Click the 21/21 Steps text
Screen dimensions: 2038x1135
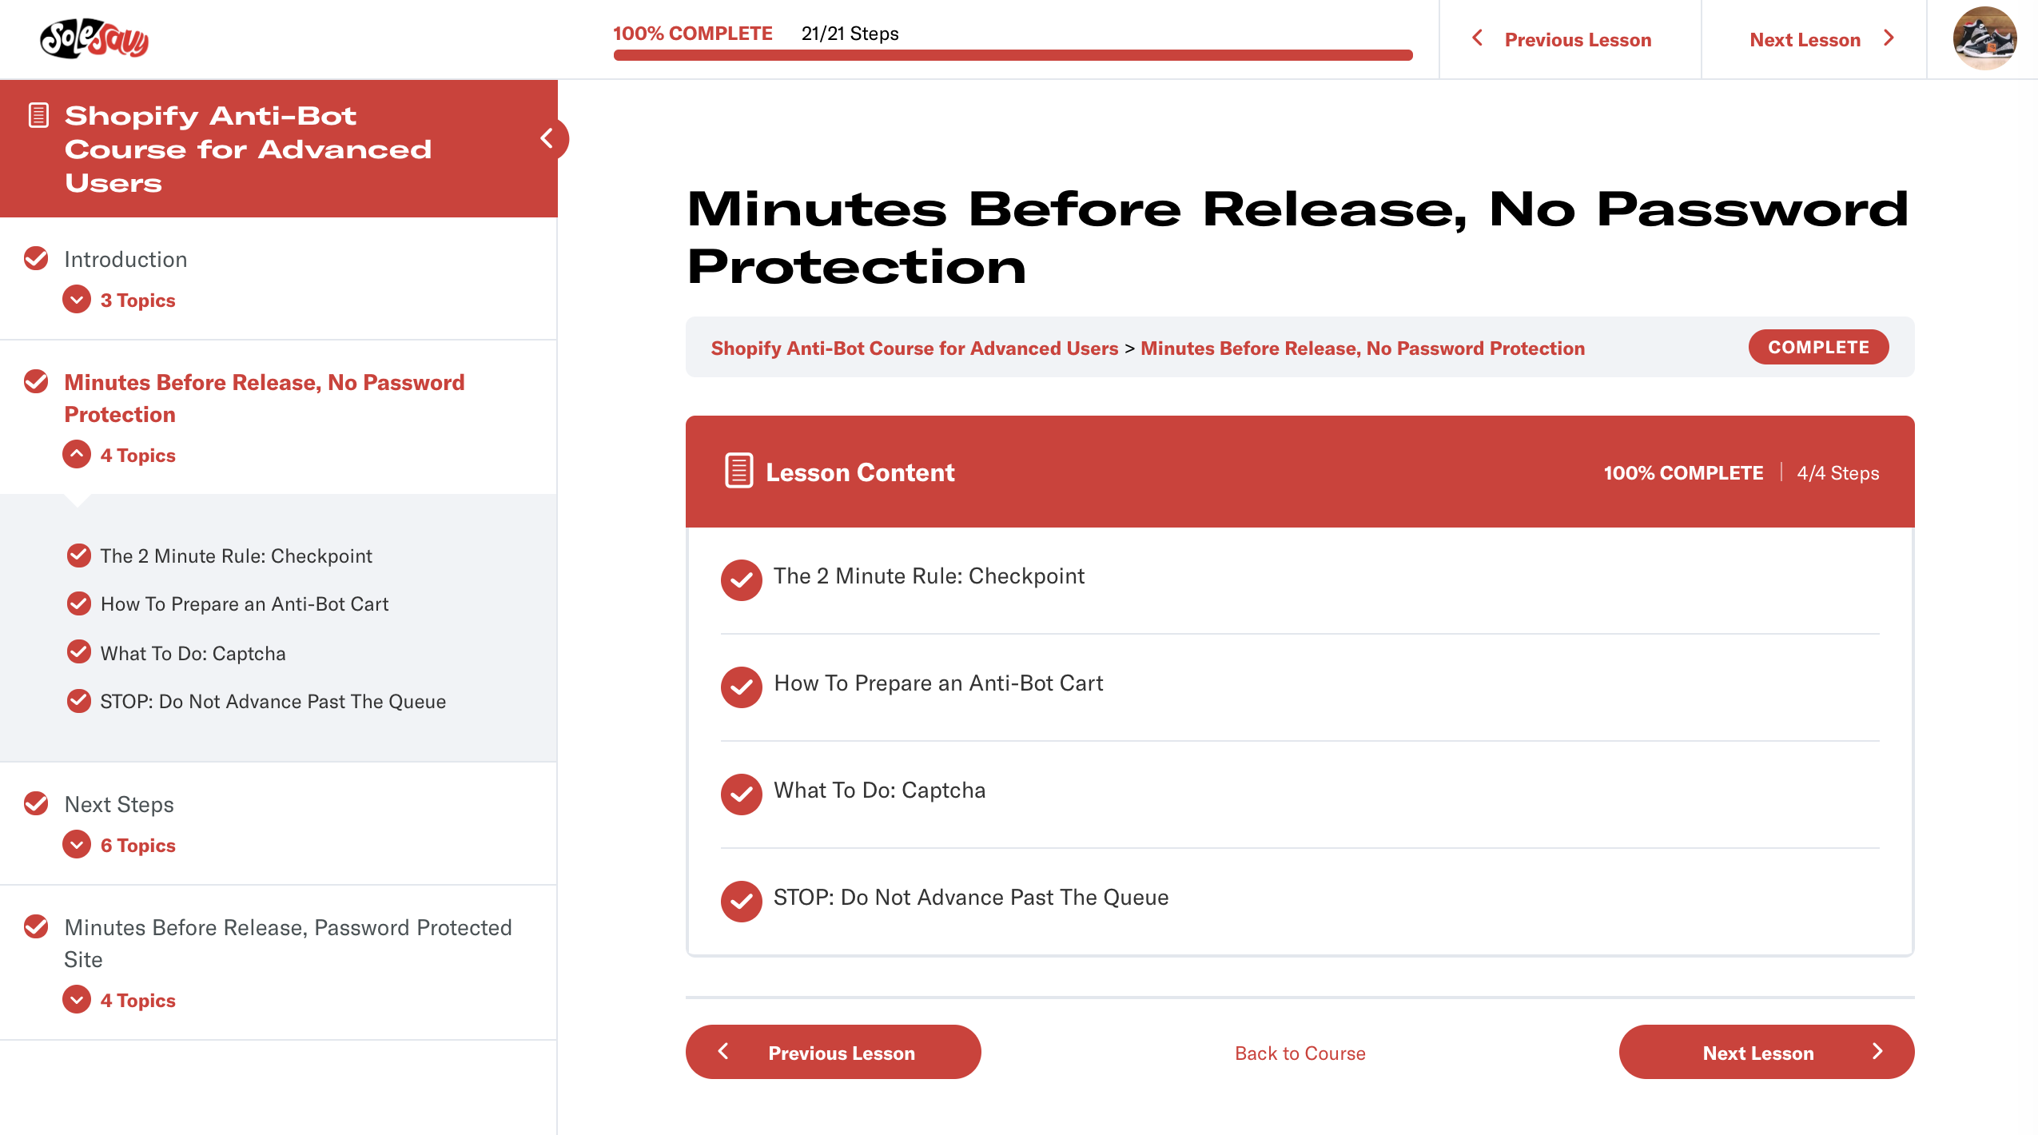tap(850, 33)
